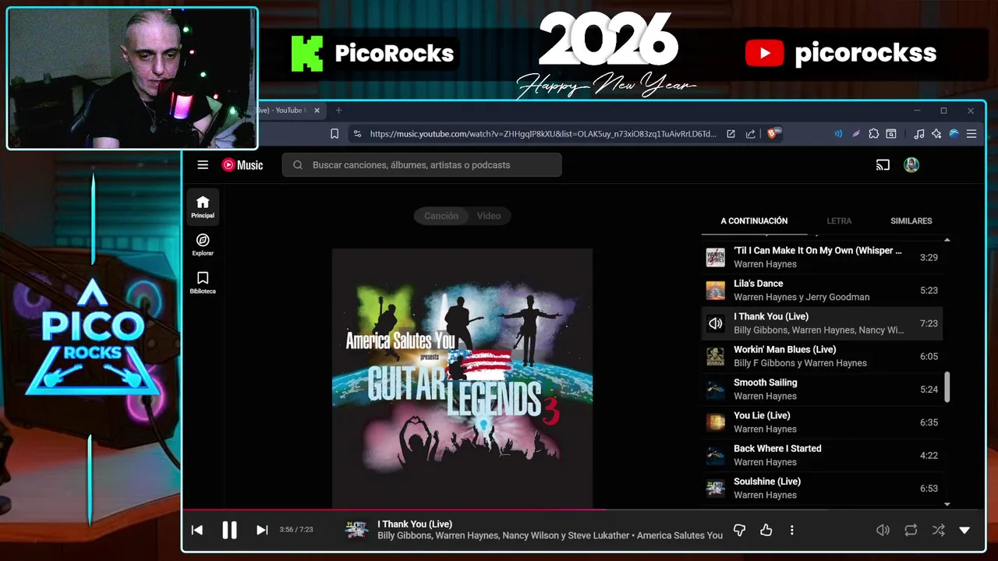Play You Lie (Live) from queue

point(822,422)
